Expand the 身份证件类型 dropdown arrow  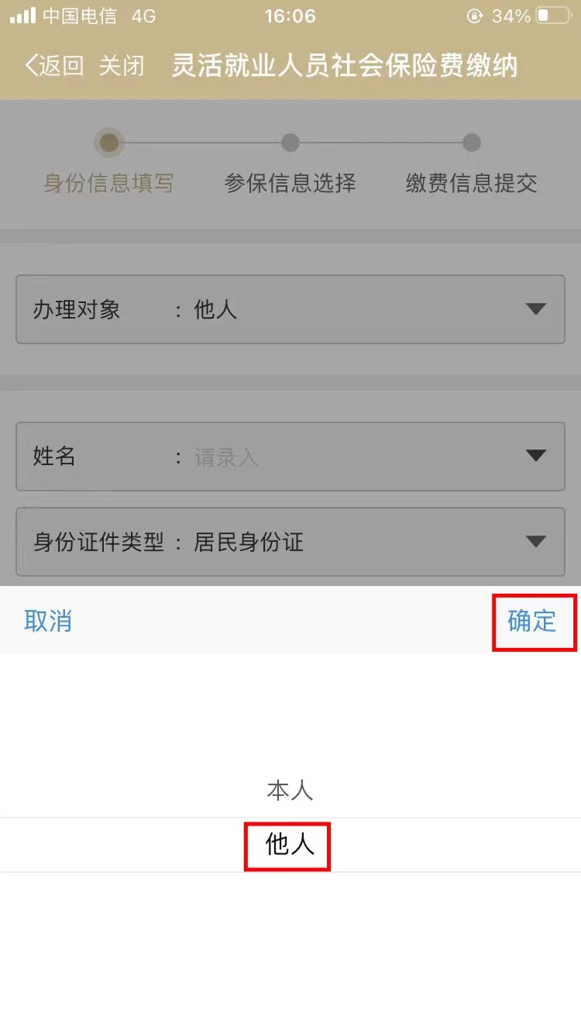(536, 541)
